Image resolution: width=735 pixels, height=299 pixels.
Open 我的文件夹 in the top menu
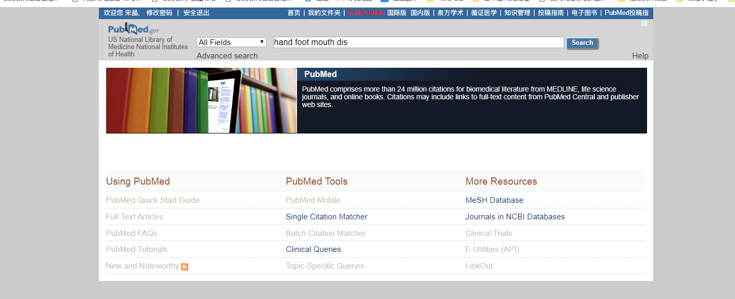click(x=324, y=13)
